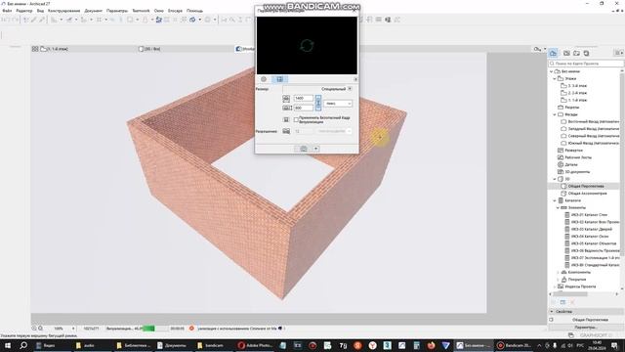Click the Navigator search field
The width and height of the screenshot is (625, 352).
pyautogui.click(x=586, y=64)
